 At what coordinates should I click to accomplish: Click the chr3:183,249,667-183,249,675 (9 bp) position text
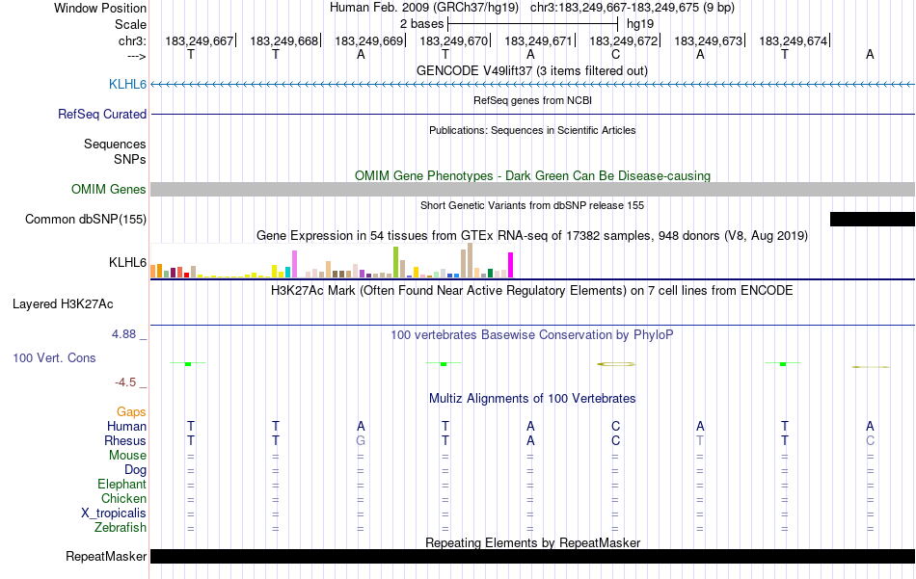point(633,8)
